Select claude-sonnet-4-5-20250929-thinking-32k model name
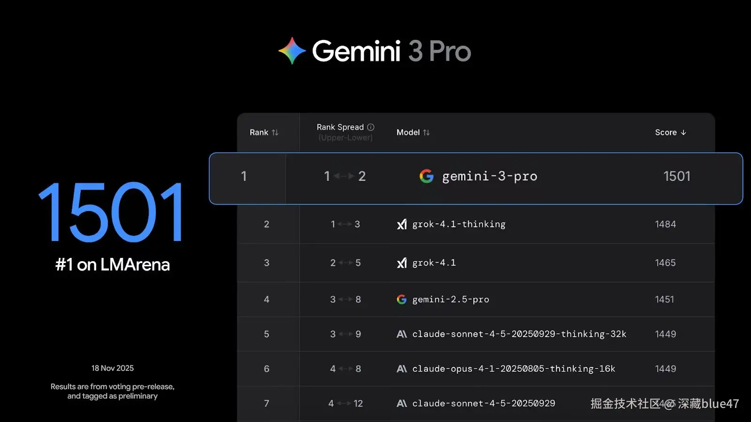 (519, 334)
